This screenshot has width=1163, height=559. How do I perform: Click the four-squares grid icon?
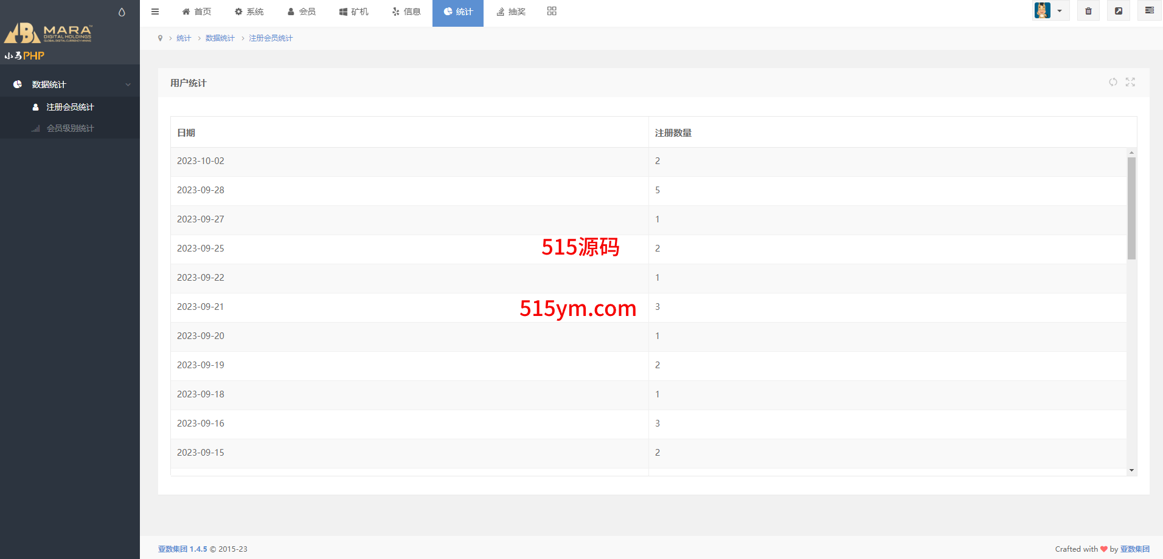click(552, 11)
